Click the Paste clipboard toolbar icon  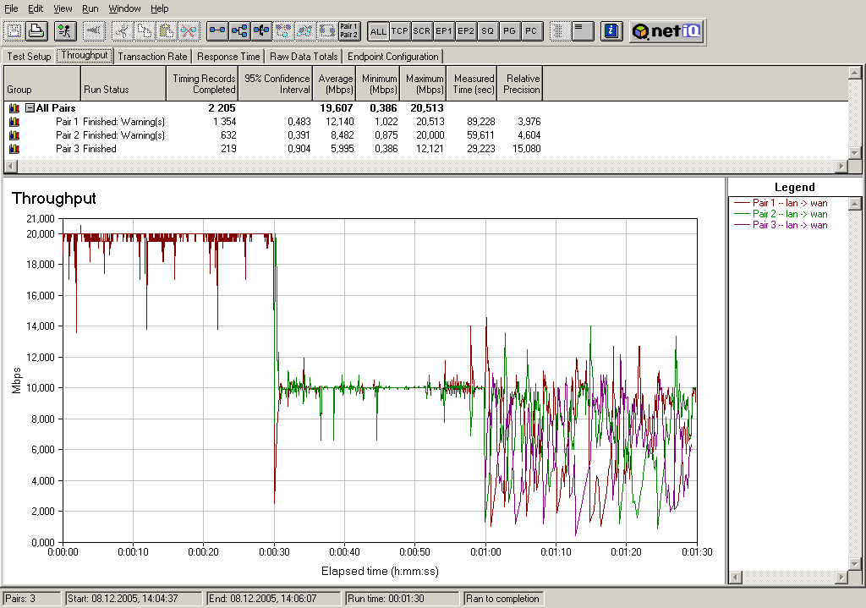pos(167,31)
